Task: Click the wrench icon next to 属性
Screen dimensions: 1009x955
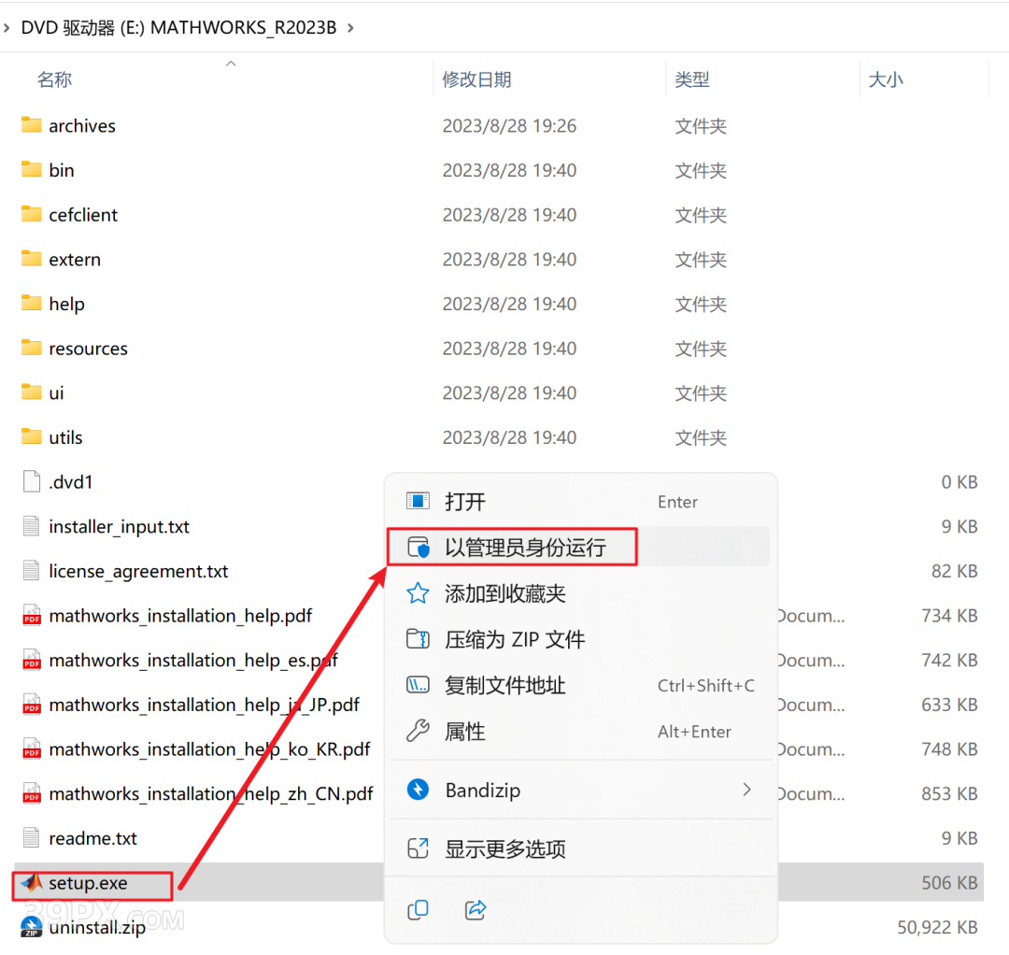Action: coord(418,731)
